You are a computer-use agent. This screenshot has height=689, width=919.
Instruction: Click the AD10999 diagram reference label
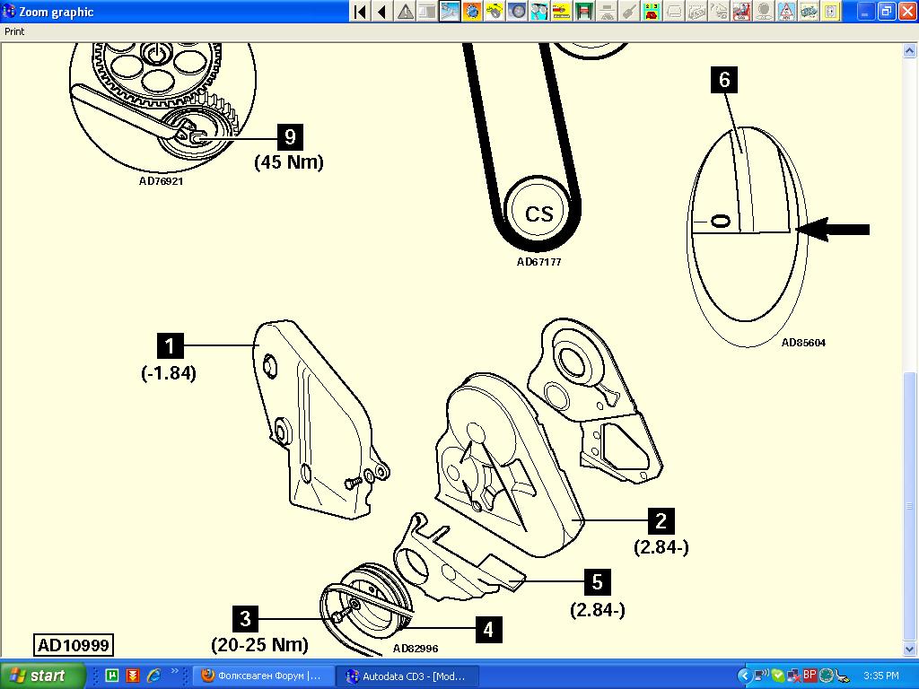74,645
